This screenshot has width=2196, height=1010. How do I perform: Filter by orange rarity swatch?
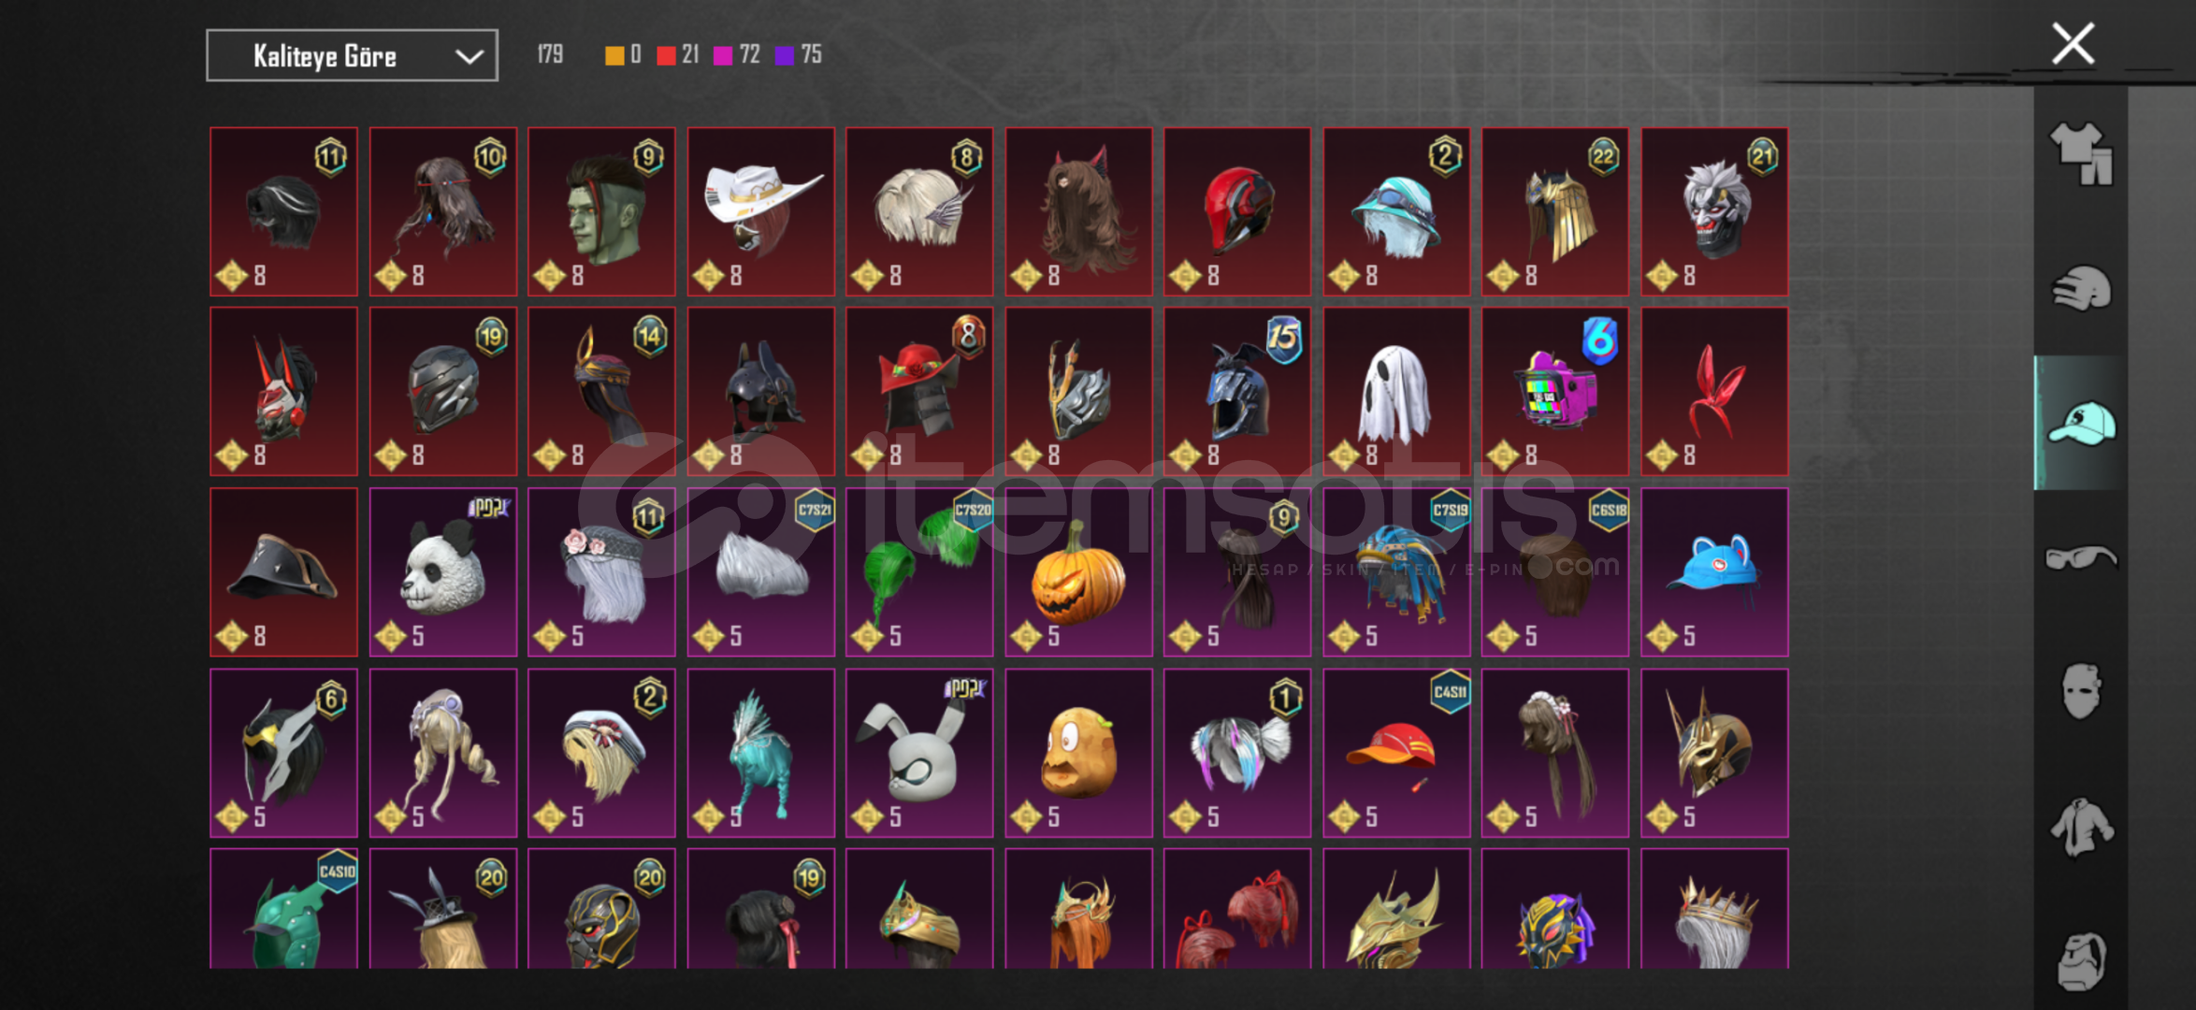coord(614,55)
